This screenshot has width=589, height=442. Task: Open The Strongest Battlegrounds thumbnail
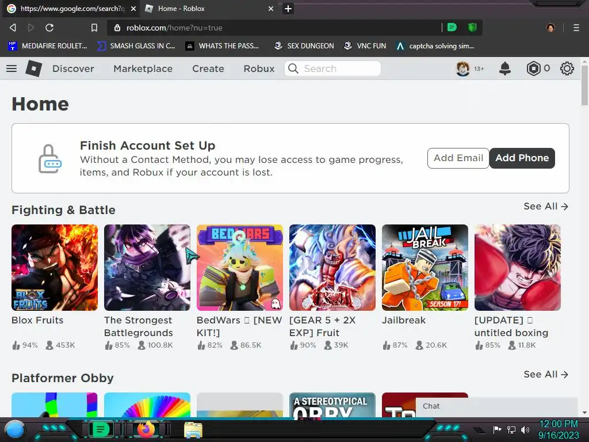click(147, 268)
